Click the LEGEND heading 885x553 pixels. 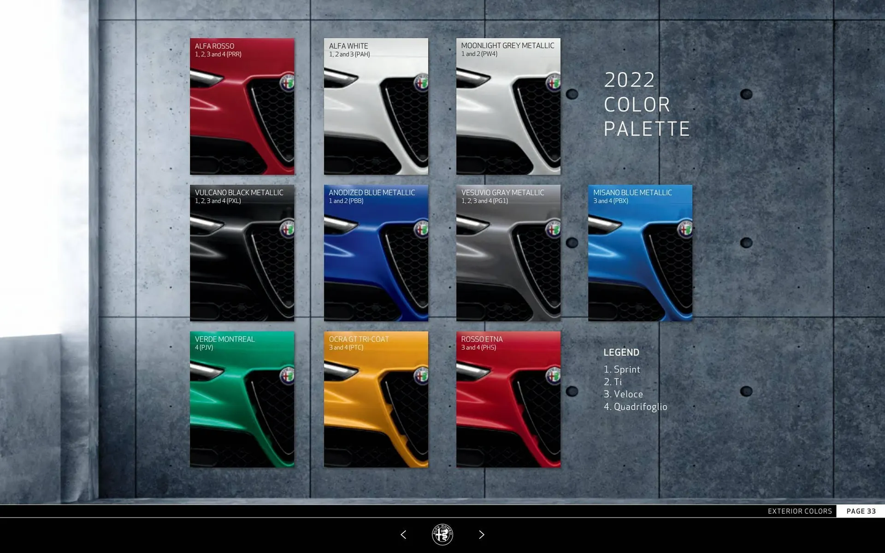[621, 353]
